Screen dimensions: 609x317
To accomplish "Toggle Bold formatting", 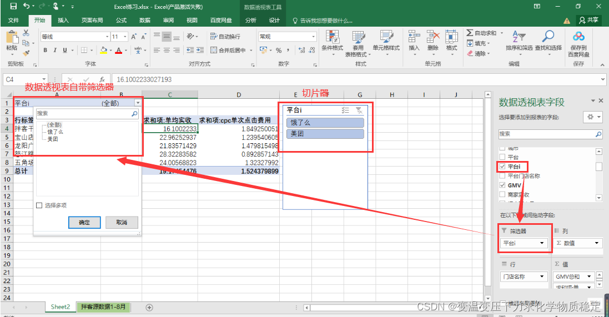I will (46, 50).
